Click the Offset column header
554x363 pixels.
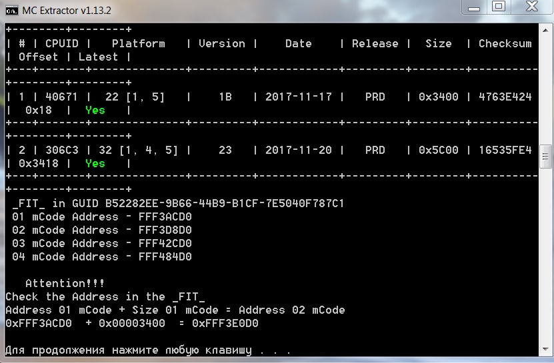click(x=38, y=57)
